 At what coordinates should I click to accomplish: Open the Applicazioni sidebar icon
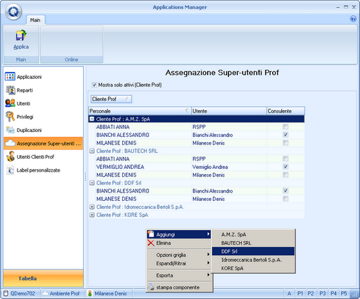10,77
